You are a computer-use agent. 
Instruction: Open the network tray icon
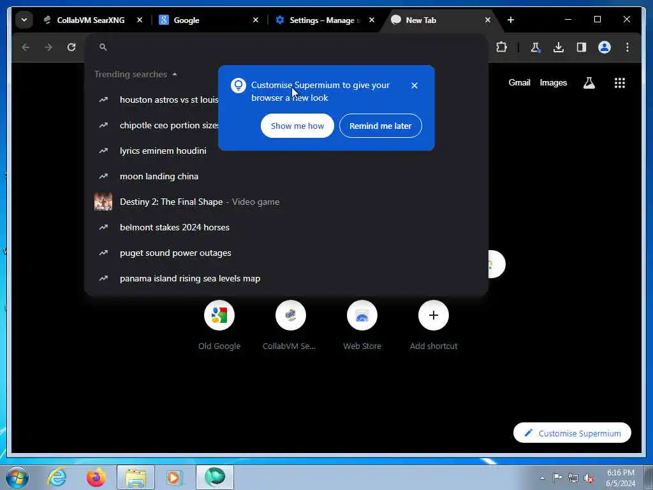click(x=573, y=478)
